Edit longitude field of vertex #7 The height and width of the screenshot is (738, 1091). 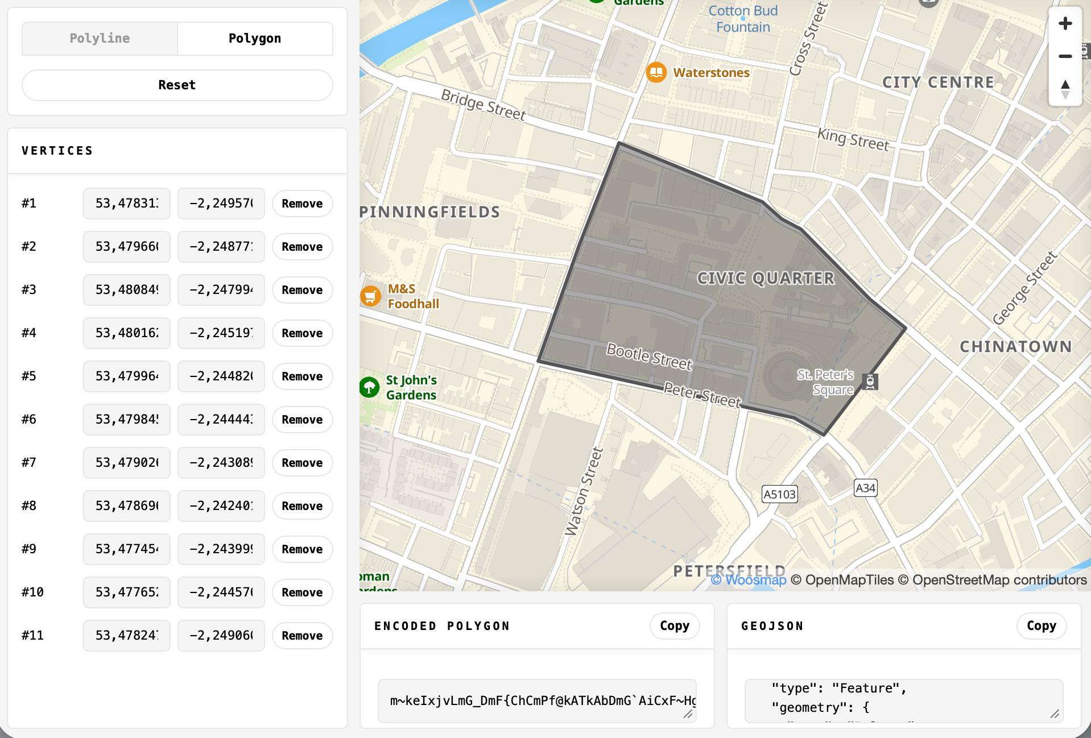[x=221, y=463]
